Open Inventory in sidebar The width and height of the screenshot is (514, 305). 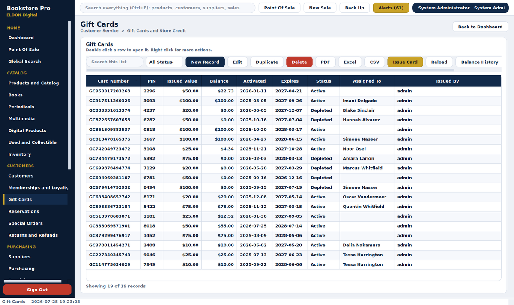tap(35, 154)
